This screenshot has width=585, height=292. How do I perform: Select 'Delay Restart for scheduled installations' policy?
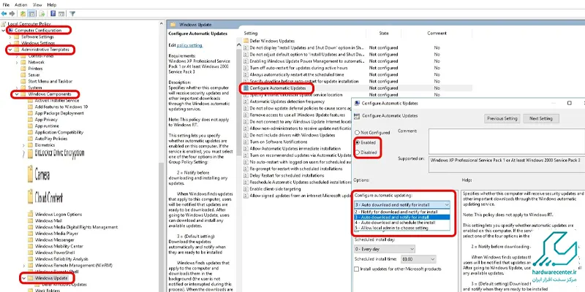click(287, 175)
